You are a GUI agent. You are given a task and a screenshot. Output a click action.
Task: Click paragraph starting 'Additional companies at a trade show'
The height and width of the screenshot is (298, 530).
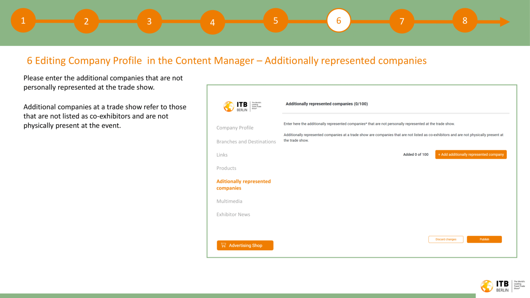pyautogui.click(x=105, y=116)
